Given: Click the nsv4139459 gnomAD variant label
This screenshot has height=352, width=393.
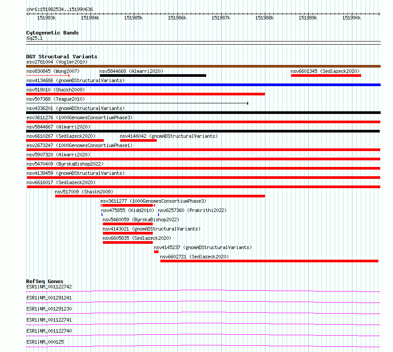Looking at the screenshot, I should pyautogui.click(x=76, y=173).
